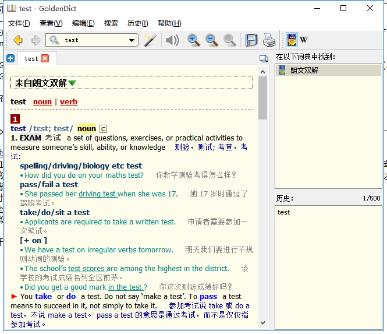Viewport: 387px width, 334px height.
Task: Add a new tab with plus icon
Action: click(x=10, y=59)
